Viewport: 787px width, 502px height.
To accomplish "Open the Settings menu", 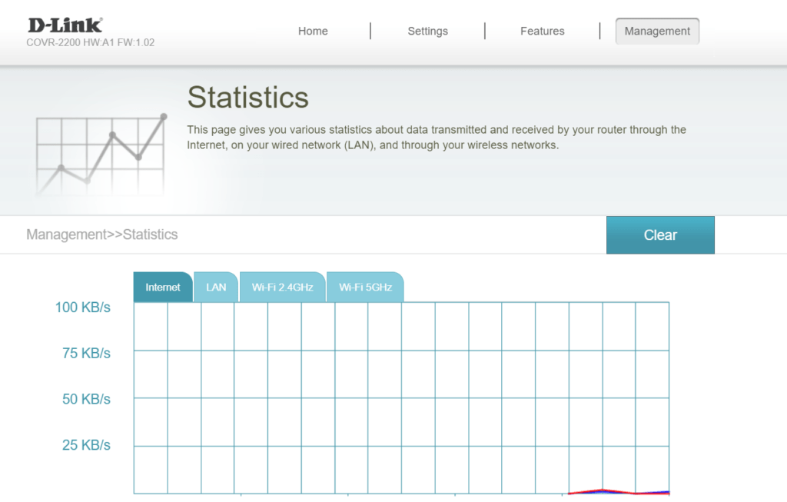I will pyautogui.click(x=427, y=32).
